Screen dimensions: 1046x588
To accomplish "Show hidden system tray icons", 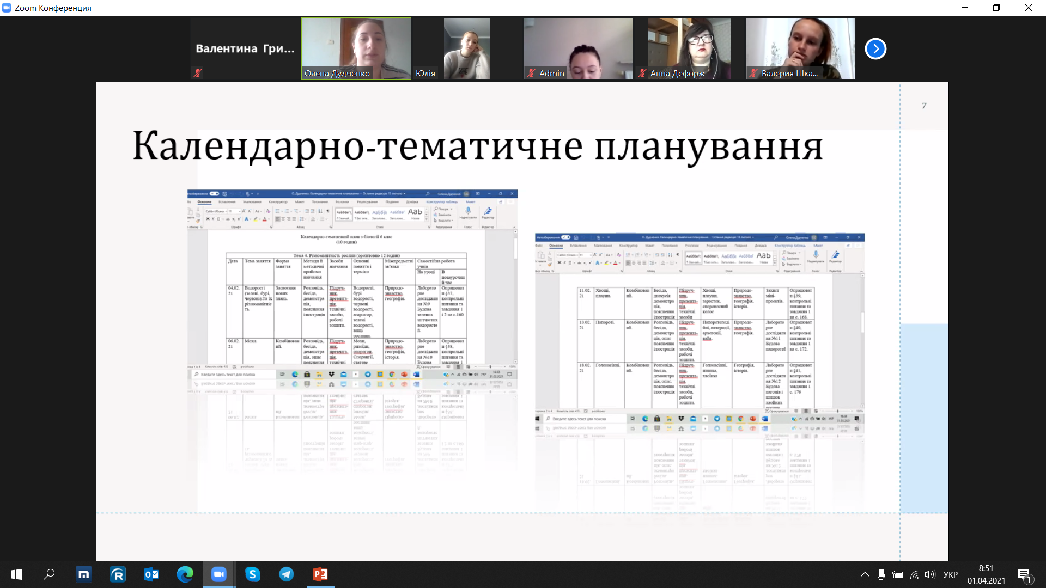I will [865, 574].
